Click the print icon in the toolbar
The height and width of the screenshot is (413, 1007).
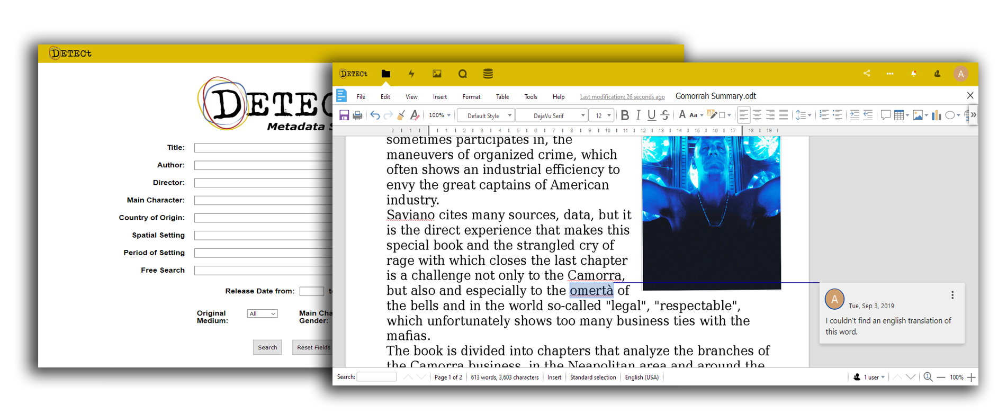(357, 115)
